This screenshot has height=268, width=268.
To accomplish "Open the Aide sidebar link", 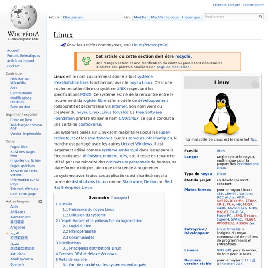I will (14, 88).
